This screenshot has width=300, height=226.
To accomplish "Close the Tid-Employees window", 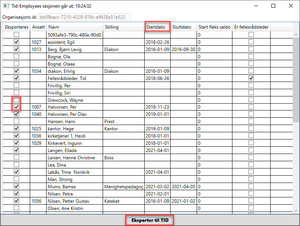I will (x=290, y=6).
